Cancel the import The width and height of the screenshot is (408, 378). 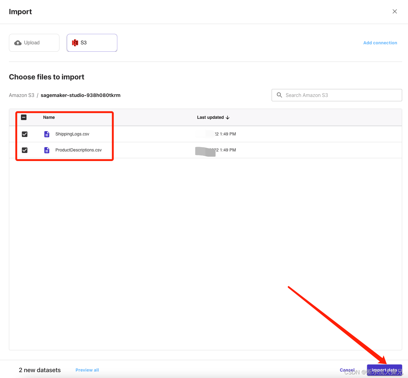click(347, 370)
